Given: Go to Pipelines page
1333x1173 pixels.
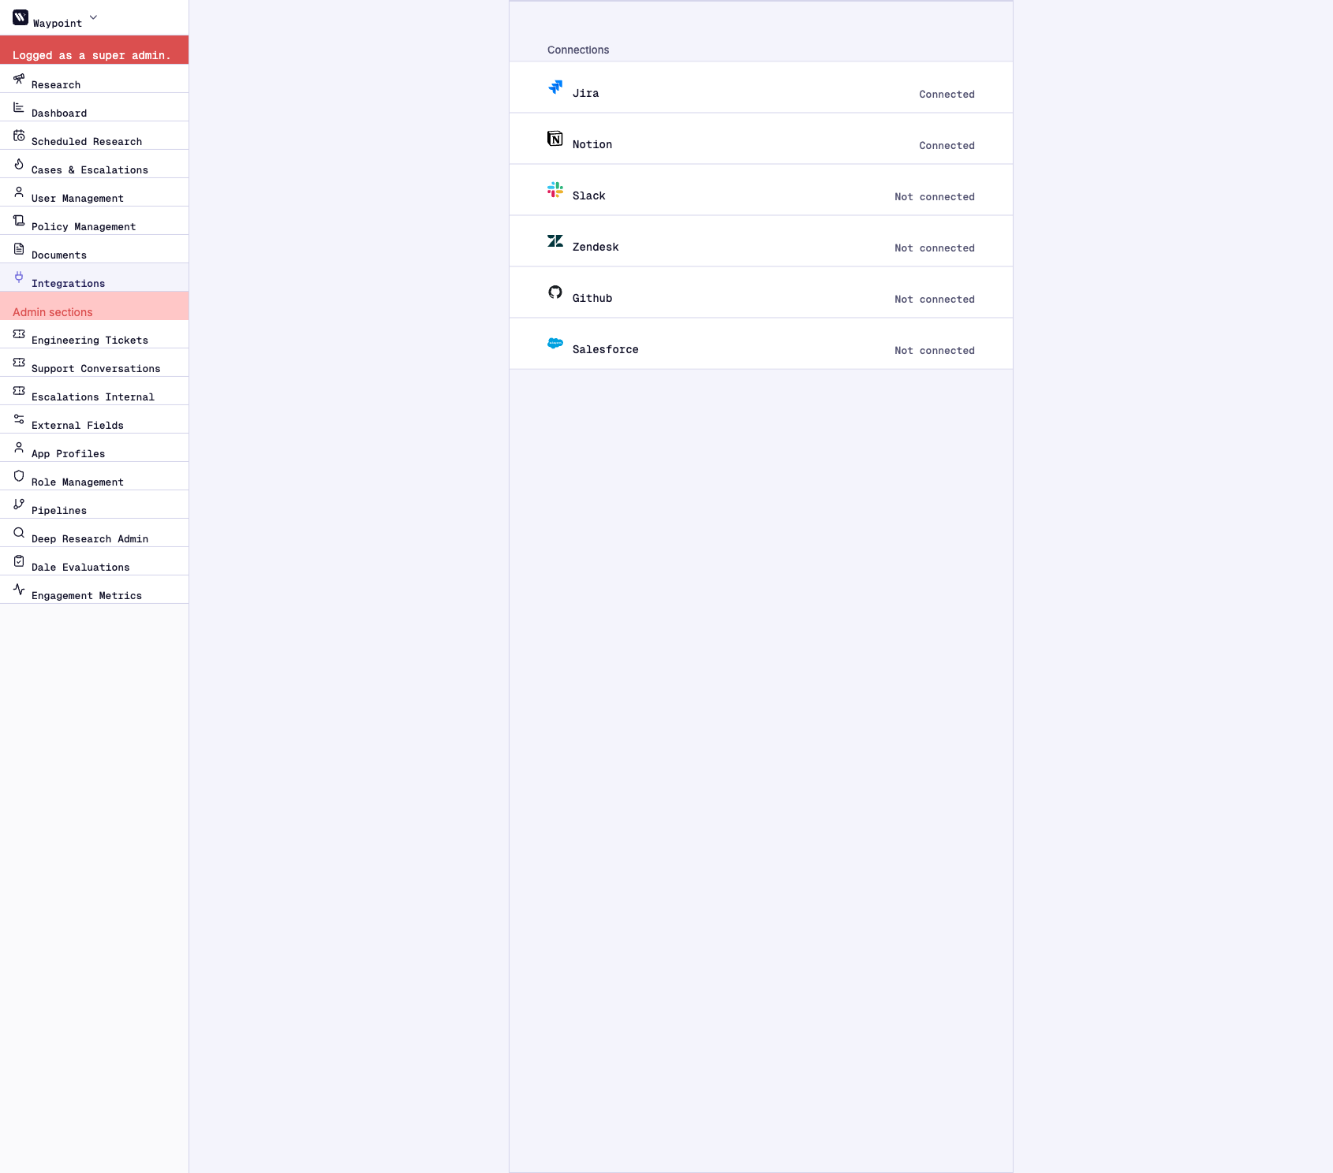Looking at the screenshot, I should pos(94,505).
